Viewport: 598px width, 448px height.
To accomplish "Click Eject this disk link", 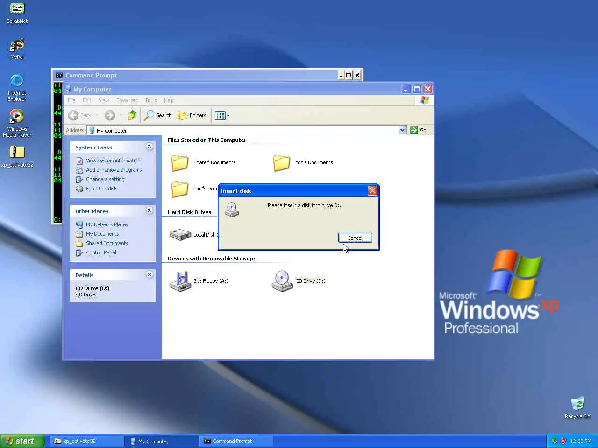I will click(x=101, y=189).
